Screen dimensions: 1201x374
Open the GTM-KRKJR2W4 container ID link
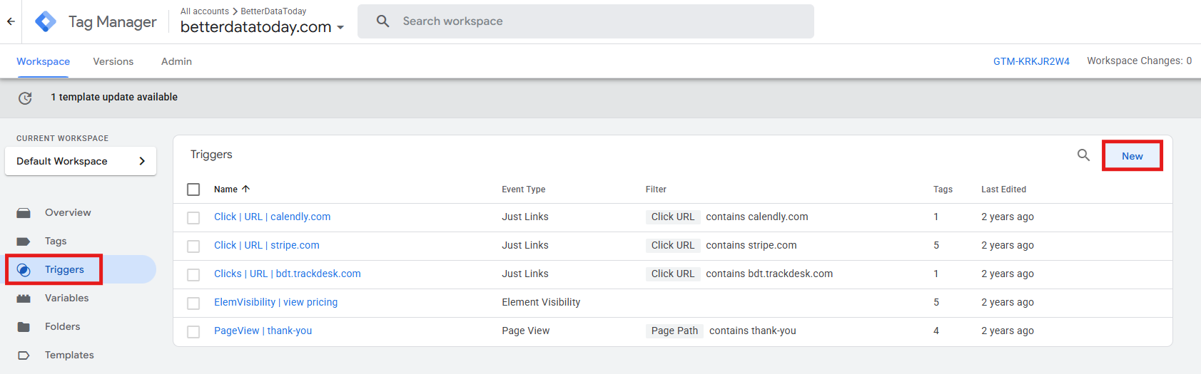pos(1031,61)
